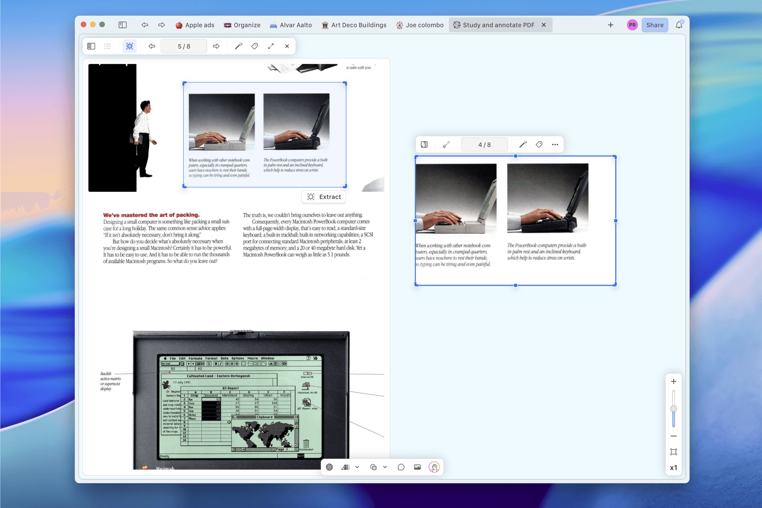This screenshot has height=508, width=762.
Task: Click the Extract button
Action: point(324,197)
